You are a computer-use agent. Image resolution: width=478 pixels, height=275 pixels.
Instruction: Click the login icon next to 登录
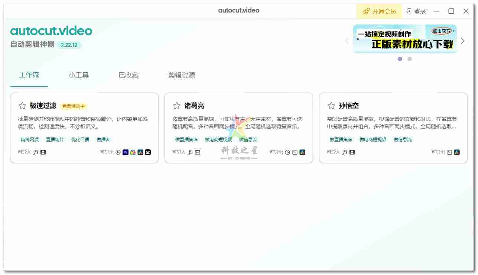(x=409, y=11)
